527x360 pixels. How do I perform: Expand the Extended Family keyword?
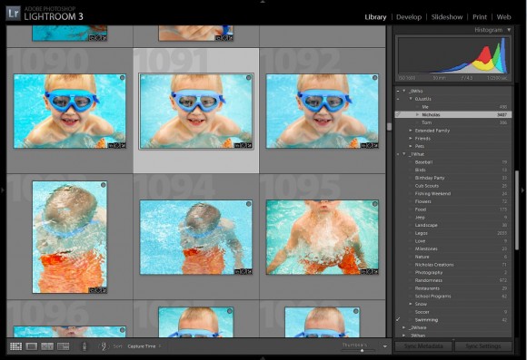[411, 131]
